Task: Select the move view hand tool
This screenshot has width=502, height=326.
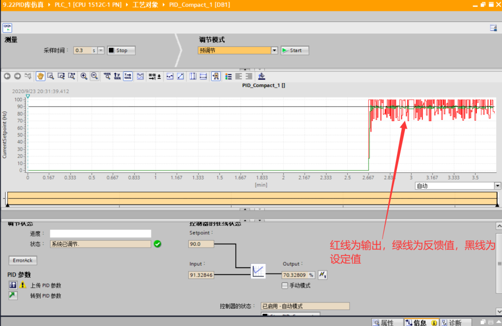Action: (40, 76)
